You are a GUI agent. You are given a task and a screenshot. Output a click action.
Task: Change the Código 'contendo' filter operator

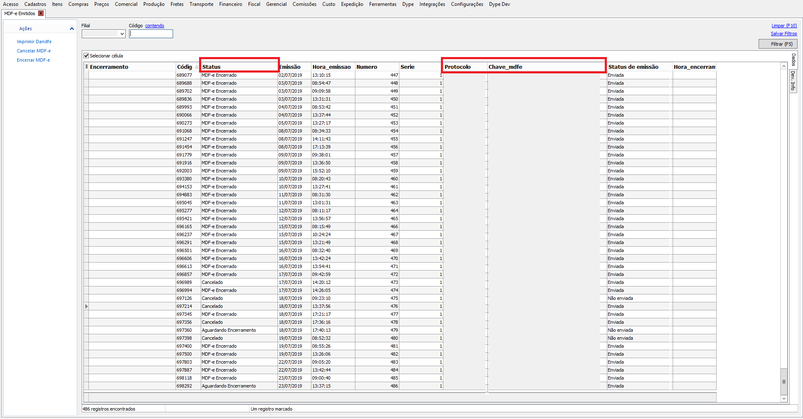tap(155, 26)
